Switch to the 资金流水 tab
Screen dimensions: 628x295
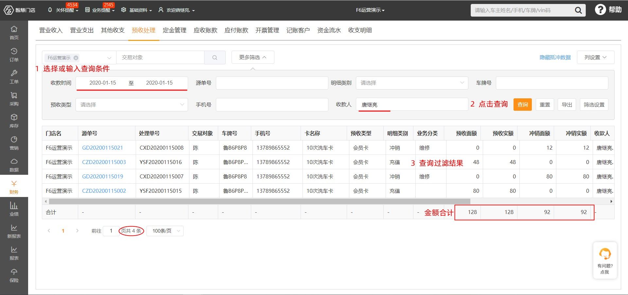[329, 30]
